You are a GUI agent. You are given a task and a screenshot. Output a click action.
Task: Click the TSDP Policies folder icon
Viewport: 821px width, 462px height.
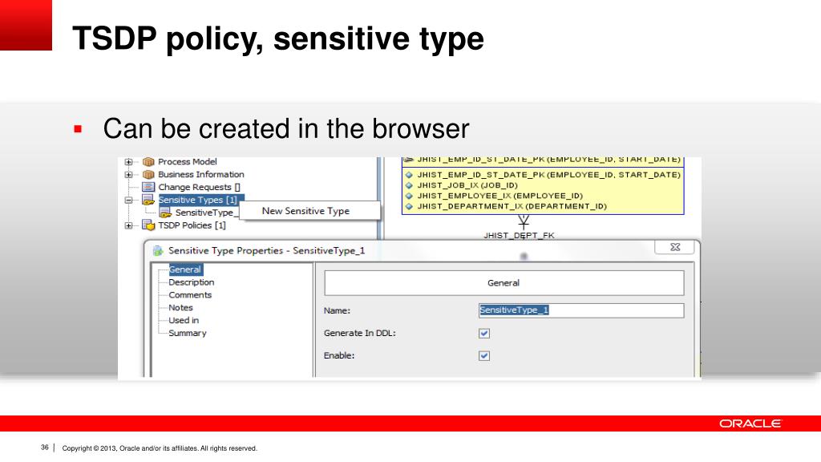[148, 225]
